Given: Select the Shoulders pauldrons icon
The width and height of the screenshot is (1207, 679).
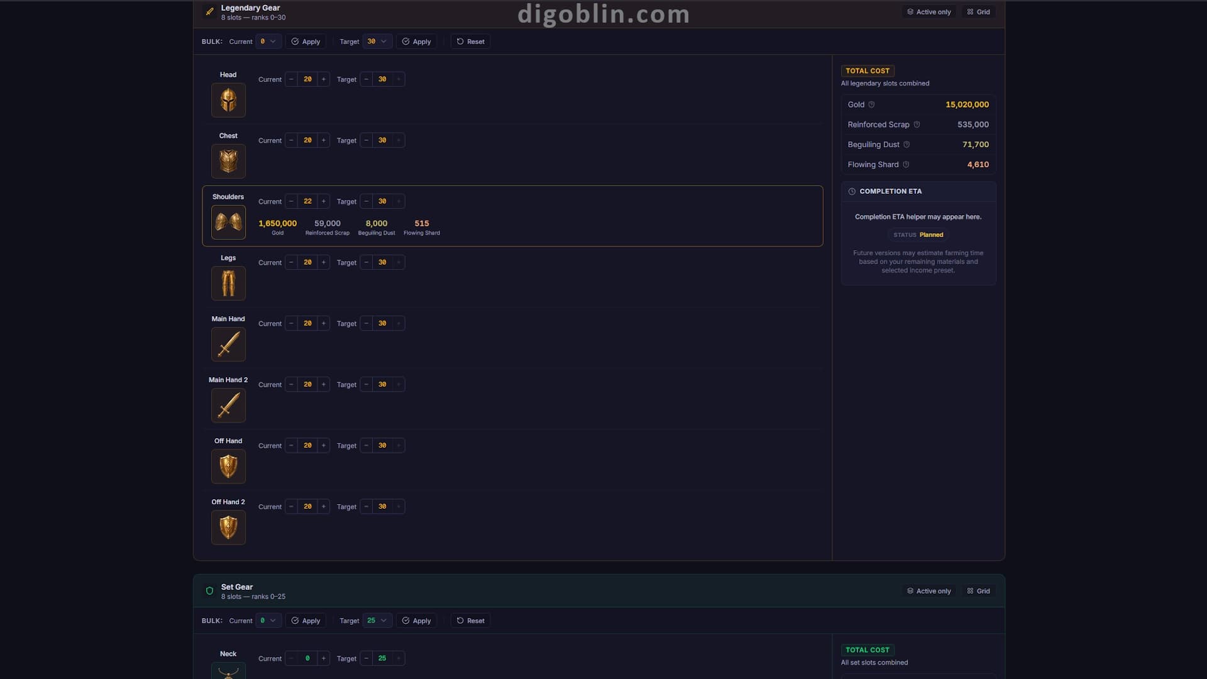Looking at the screenshot, I should 228,222.
